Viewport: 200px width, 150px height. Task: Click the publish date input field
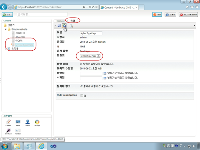point(91,73)
